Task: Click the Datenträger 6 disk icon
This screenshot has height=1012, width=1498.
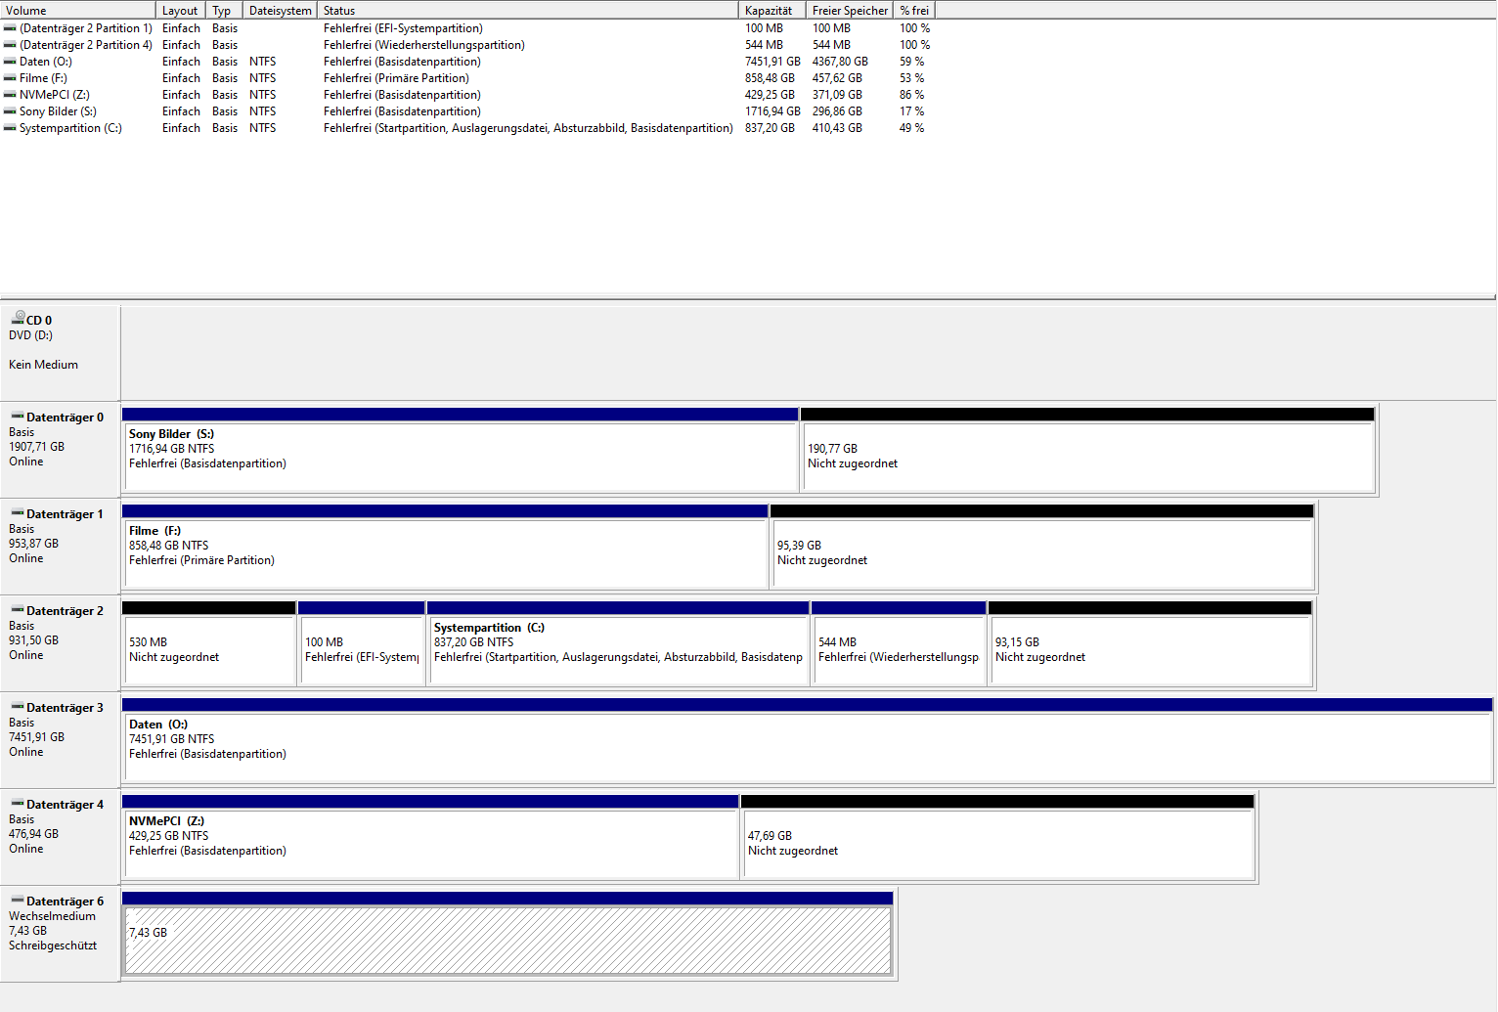Action: pyautogui.click(x=18, y=901)
